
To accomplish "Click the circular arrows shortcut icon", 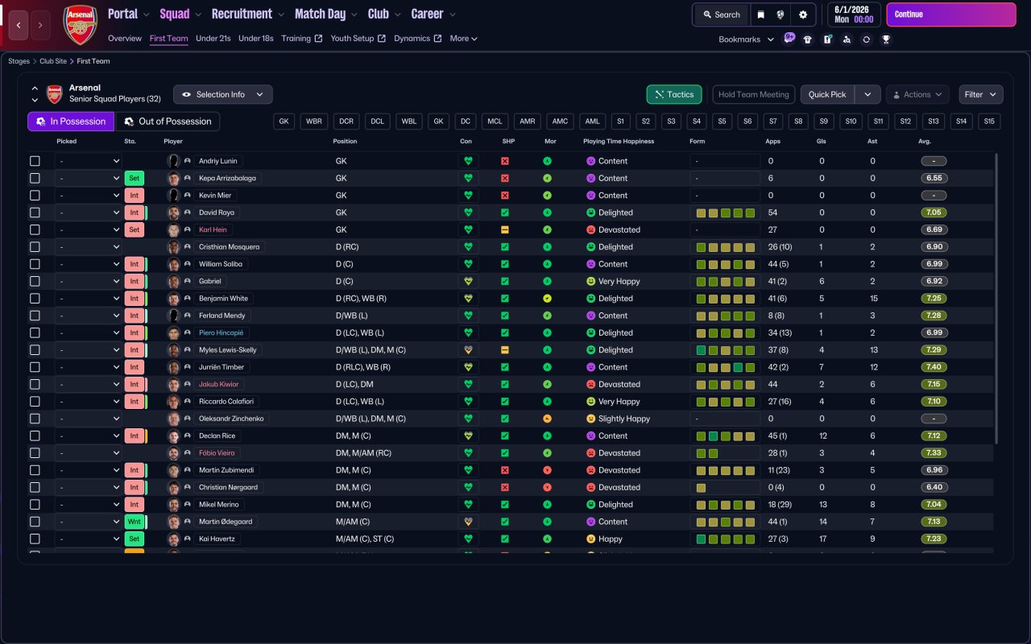I will pos(866,39).
